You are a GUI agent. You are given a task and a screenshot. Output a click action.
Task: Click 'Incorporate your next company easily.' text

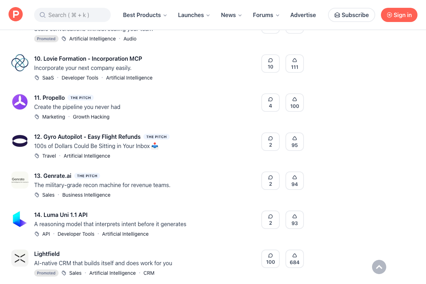click(x=83, y=68)
